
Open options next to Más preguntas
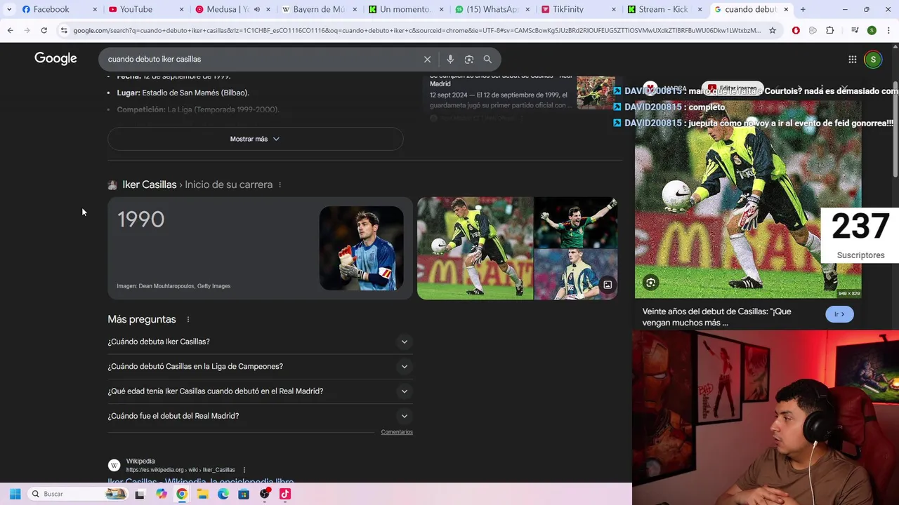click(188, 319)
